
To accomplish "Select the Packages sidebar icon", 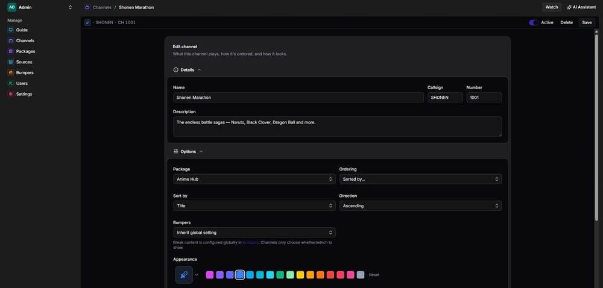I will [x=11, y=51].
